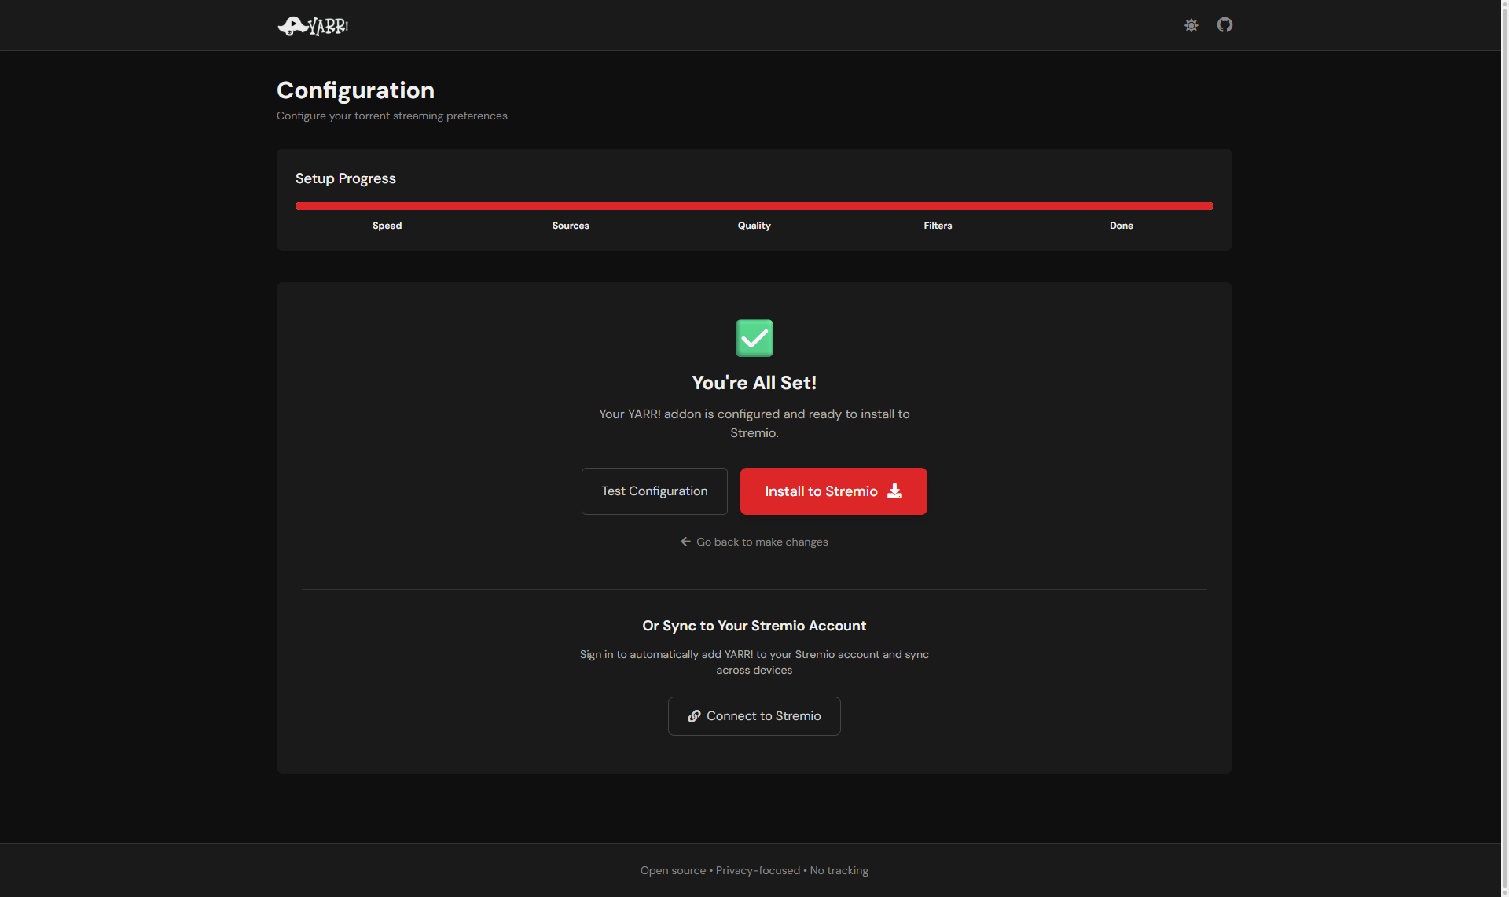Click the YARR! pirate logo
This screenshot has height=897, width=1509.
tap(313, 26)
